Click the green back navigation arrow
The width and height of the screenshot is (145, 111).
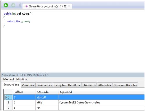[x=6, y=5]
